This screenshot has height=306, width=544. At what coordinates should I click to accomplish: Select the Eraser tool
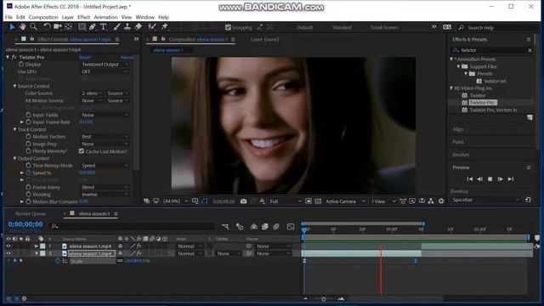(x=138, y=26)
